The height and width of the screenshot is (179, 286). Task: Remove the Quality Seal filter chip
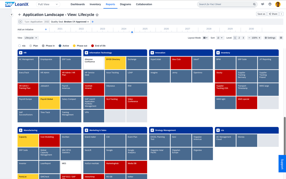click(88, 21)
